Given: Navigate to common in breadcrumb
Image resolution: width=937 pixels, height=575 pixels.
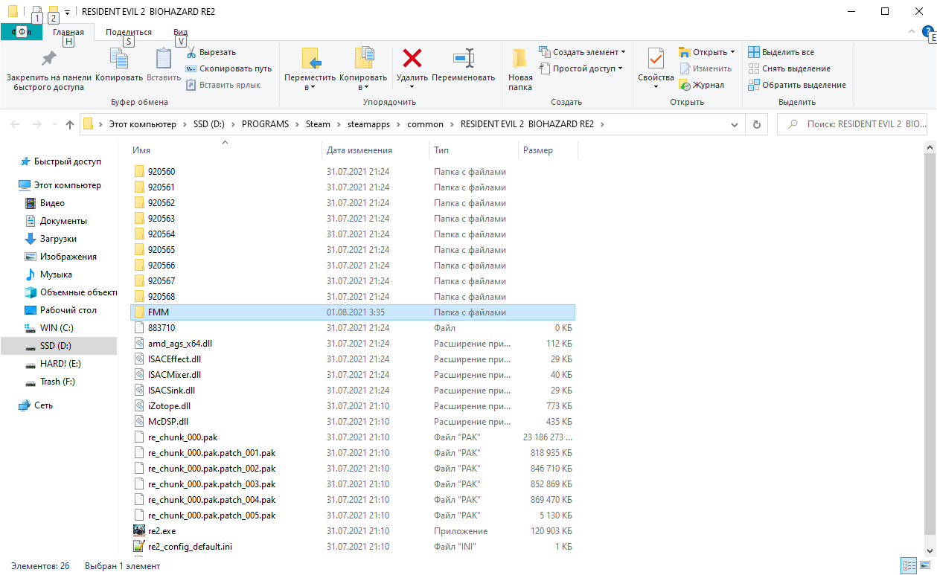Looking at the screenshot, I should [x=425, y=124].
